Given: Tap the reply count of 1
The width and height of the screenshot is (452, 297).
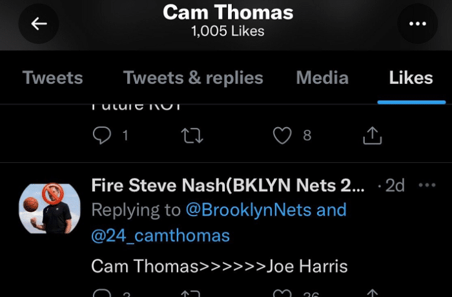Looking at the screenshot, I should [x=125, y=136].
